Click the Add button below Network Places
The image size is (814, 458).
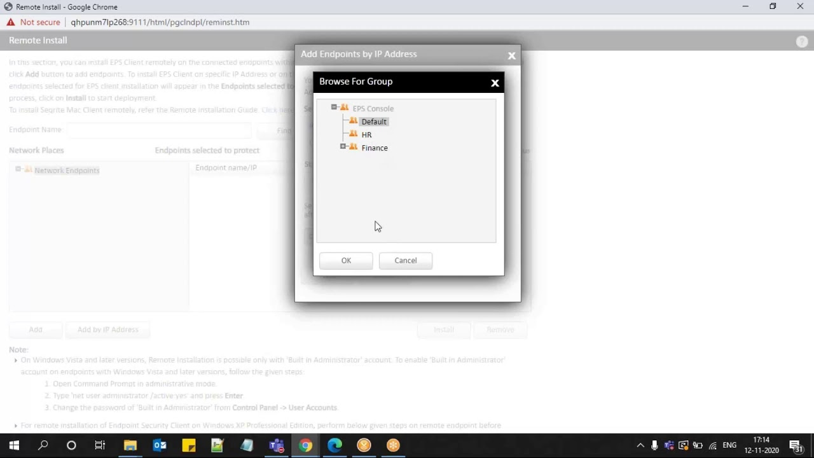point(36,330)
